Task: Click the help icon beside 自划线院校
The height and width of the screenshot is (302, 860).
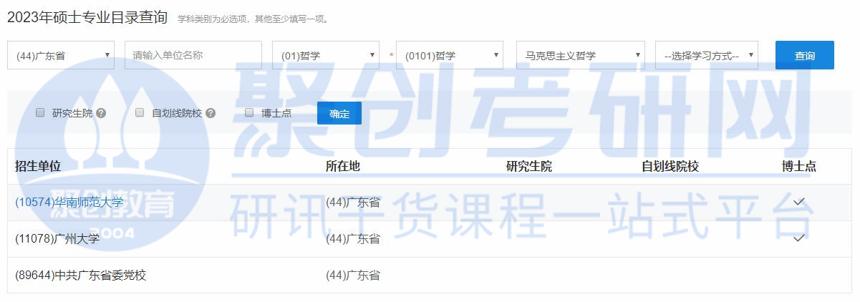Action: click(211, 113)
